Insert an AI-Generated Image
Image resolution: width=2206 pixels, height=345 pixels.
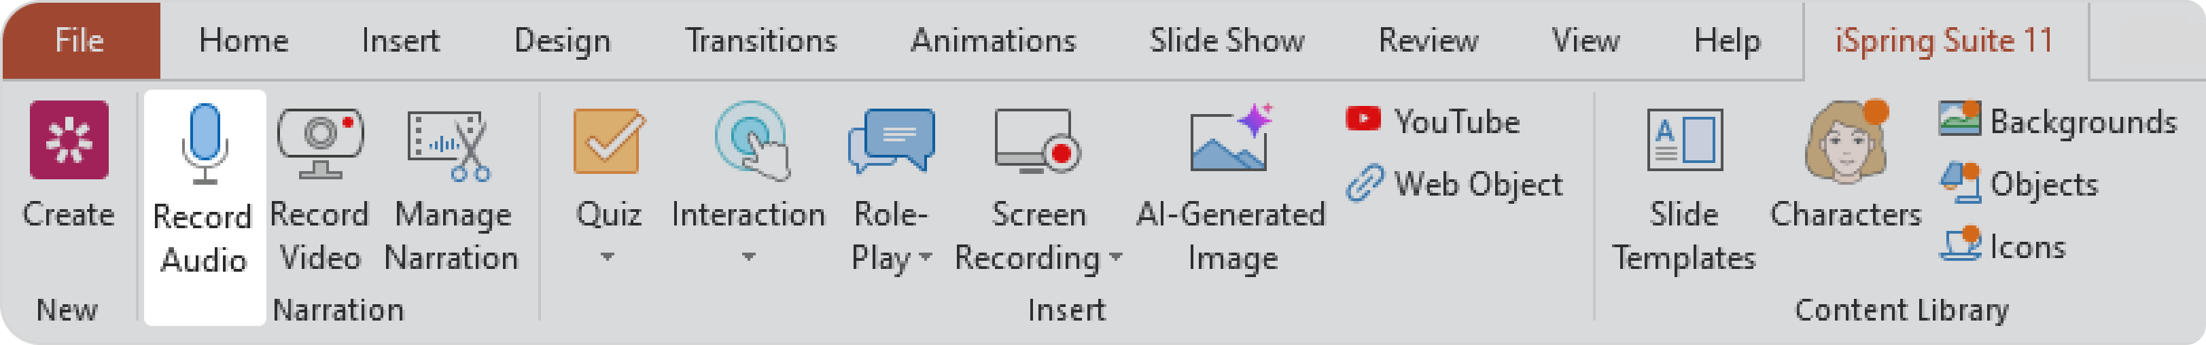coord(1231,141)
